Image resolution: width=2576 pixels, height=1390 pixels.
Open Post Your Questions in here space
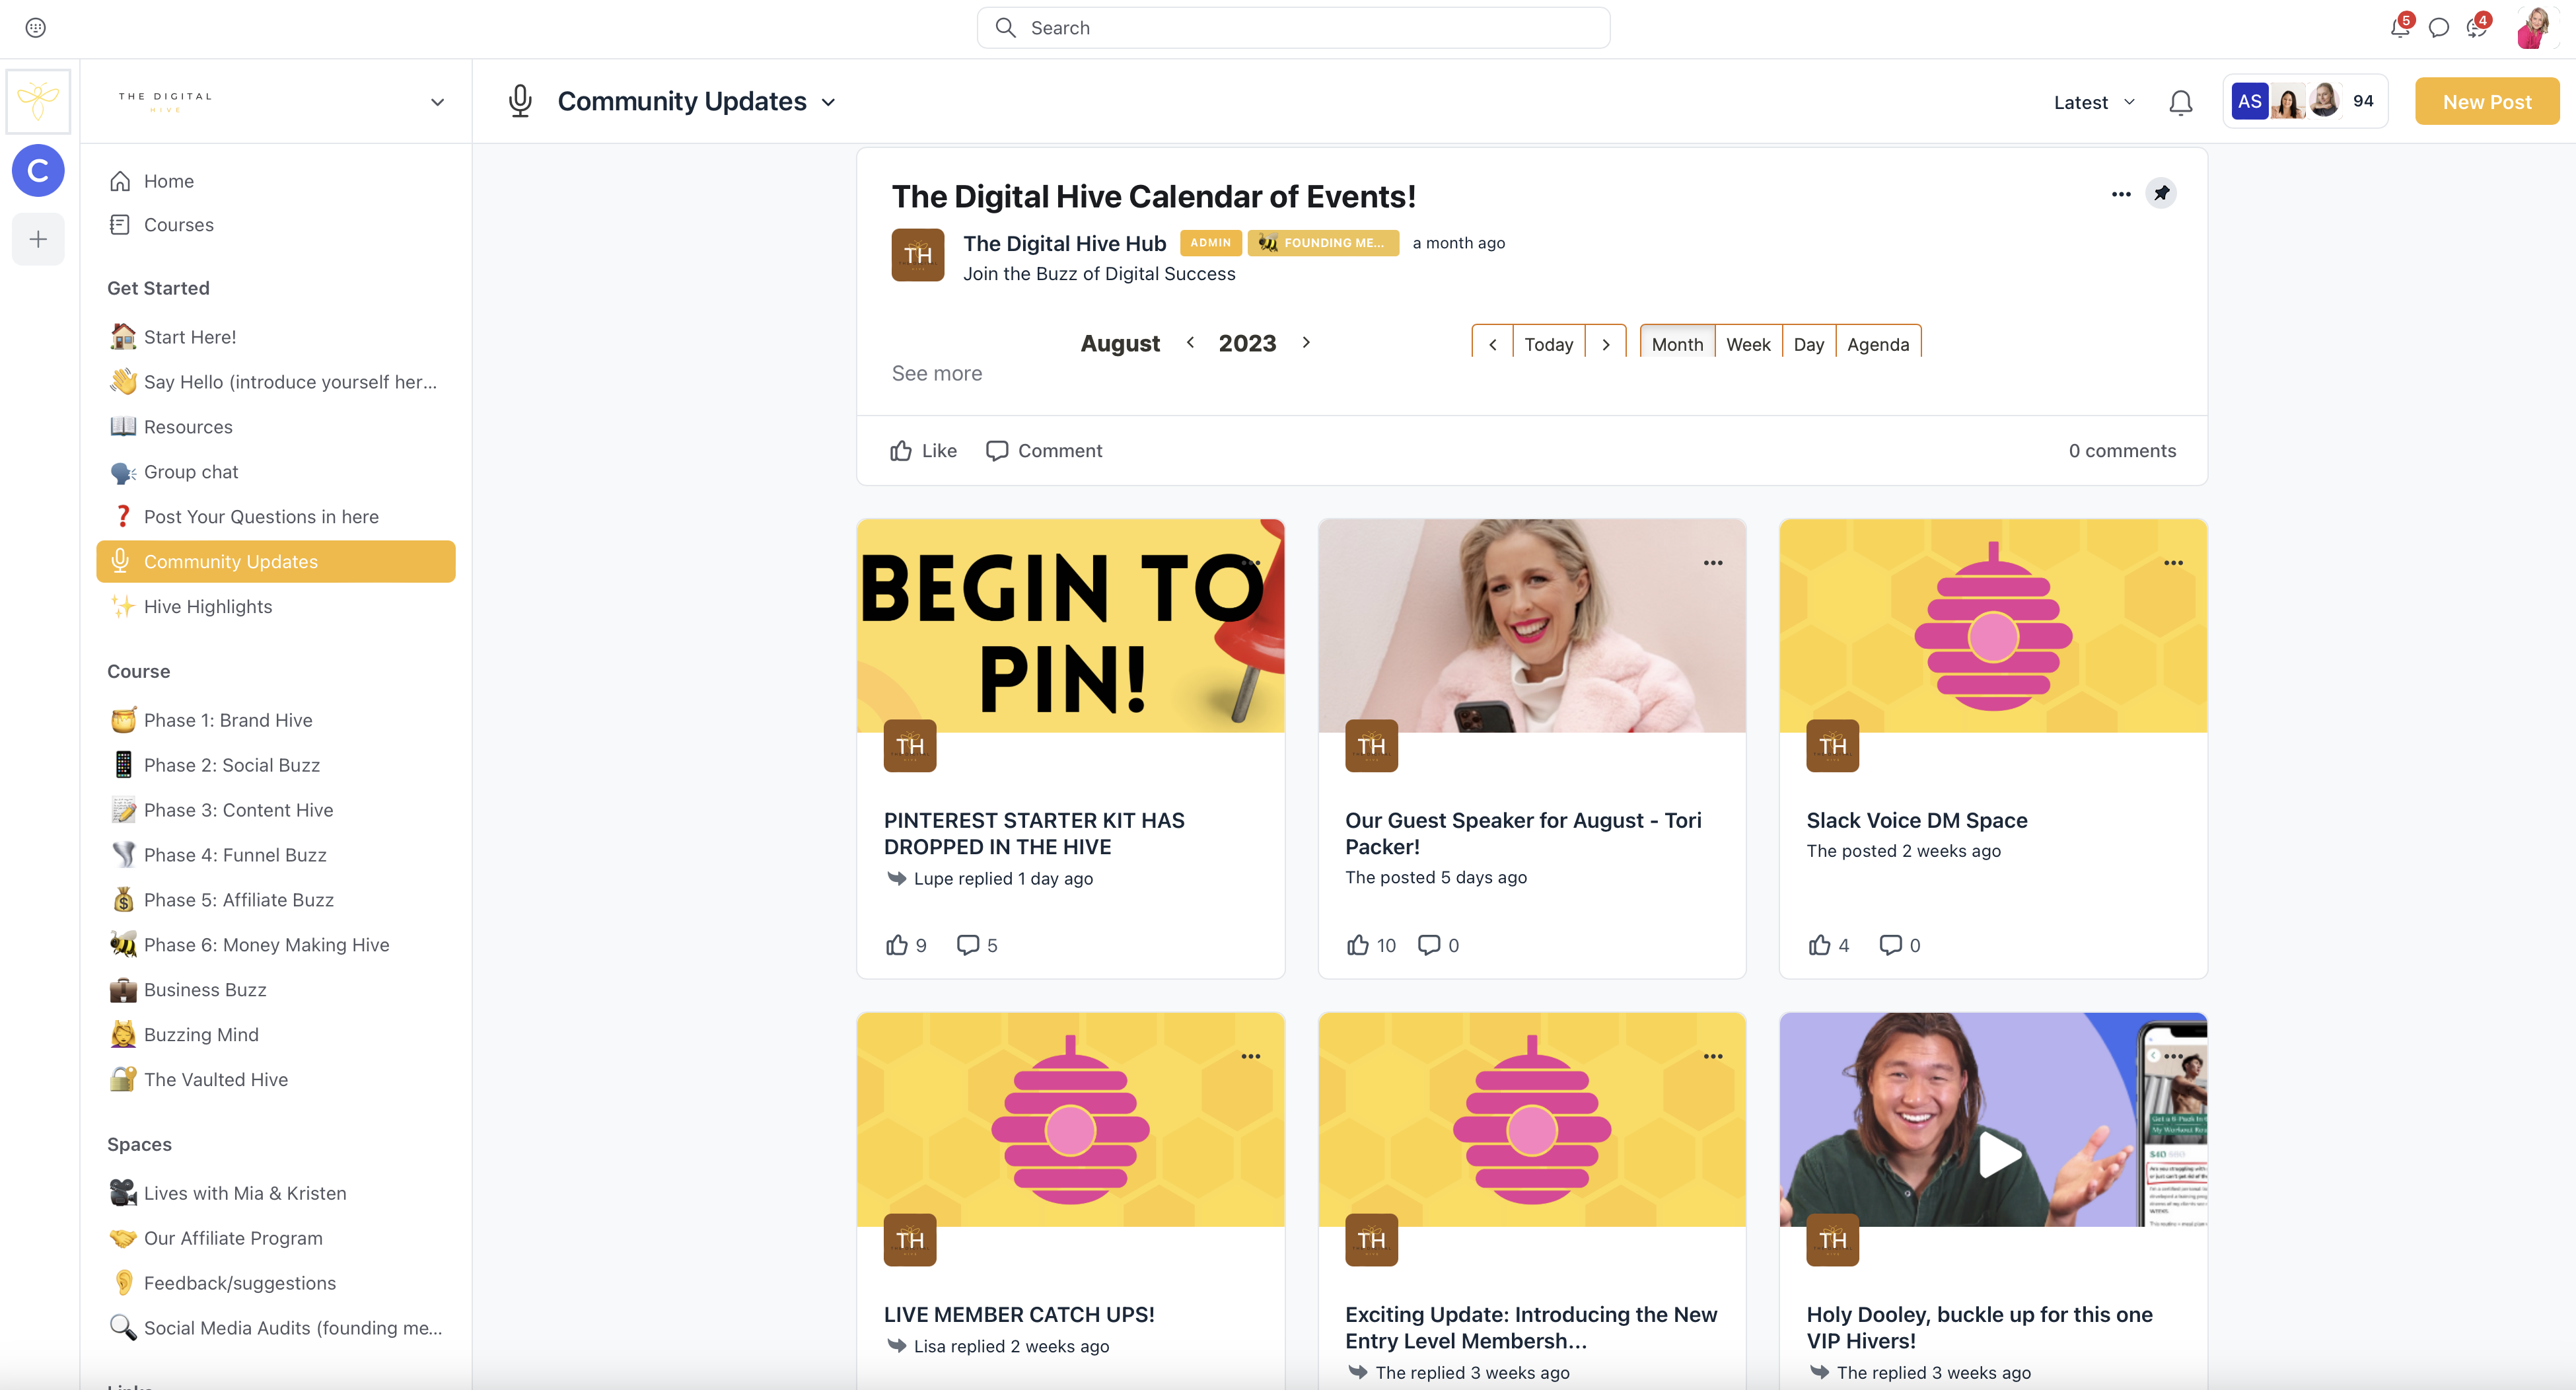coord(275,517)
